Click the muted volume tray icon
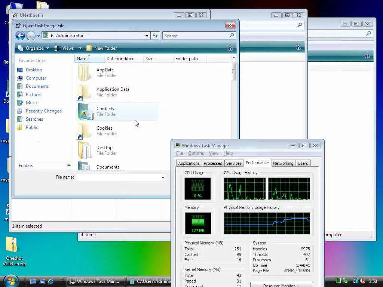This screenshot has height=287, width=383. pos(362,281)
